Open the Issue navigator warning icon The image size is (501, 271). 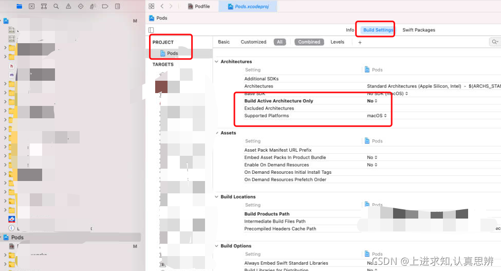pos(68,6)
